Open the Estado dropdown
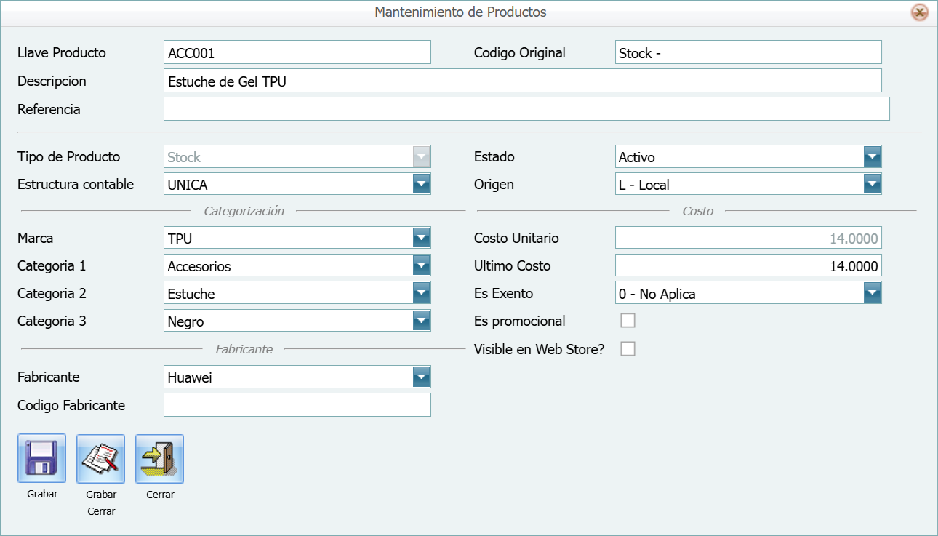This screenshot has height=536, width=938. 872,157
